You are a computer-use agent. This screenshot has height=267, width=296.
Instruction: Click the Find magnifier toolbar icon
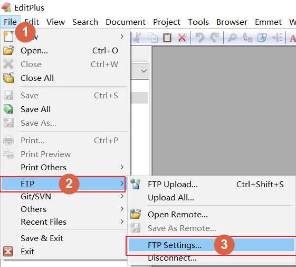(232, 38)
